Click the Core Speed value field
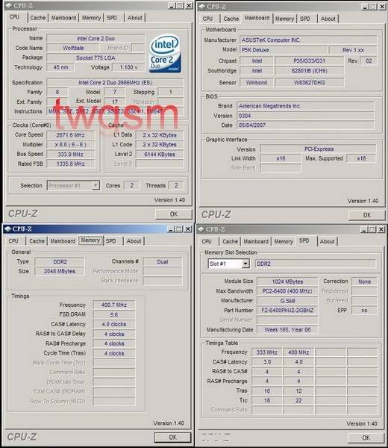The height and width of the screenshot is (448, 388). click(x=70, y=135)
